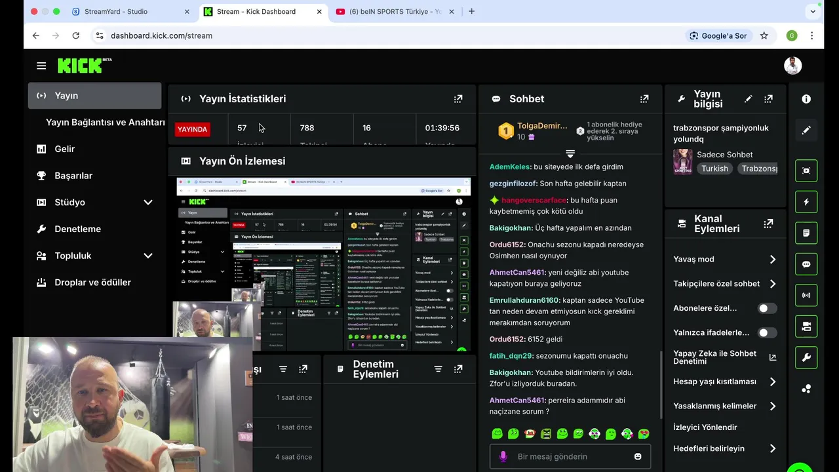Viewport: 839px width, 472px height.
Task: Click the Bir mesaj gönderin input field
Action: (x=570, y=456)
